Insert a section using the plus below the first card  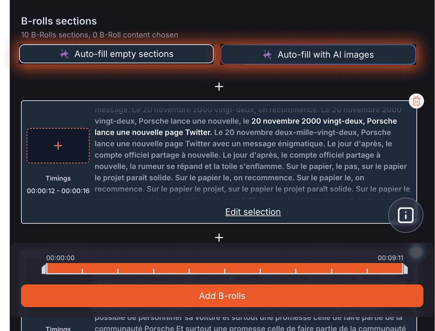219,238
